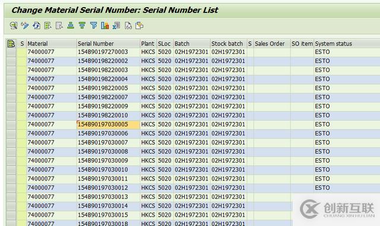
Task: Click Material 74000077 in row 154B90197270003
Action: pos(41,52)
